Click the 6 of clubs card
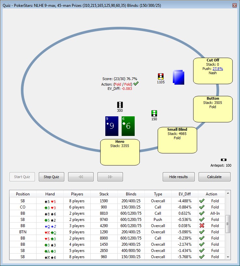The height and width of the screenshot is (266, 240). point(128,126)
